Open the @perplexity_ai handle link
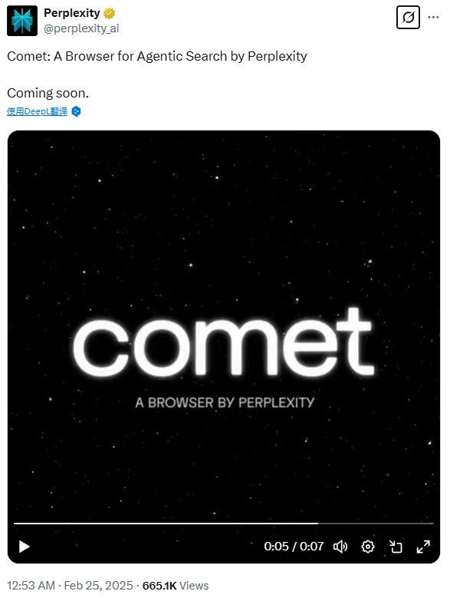 (81, 28)
